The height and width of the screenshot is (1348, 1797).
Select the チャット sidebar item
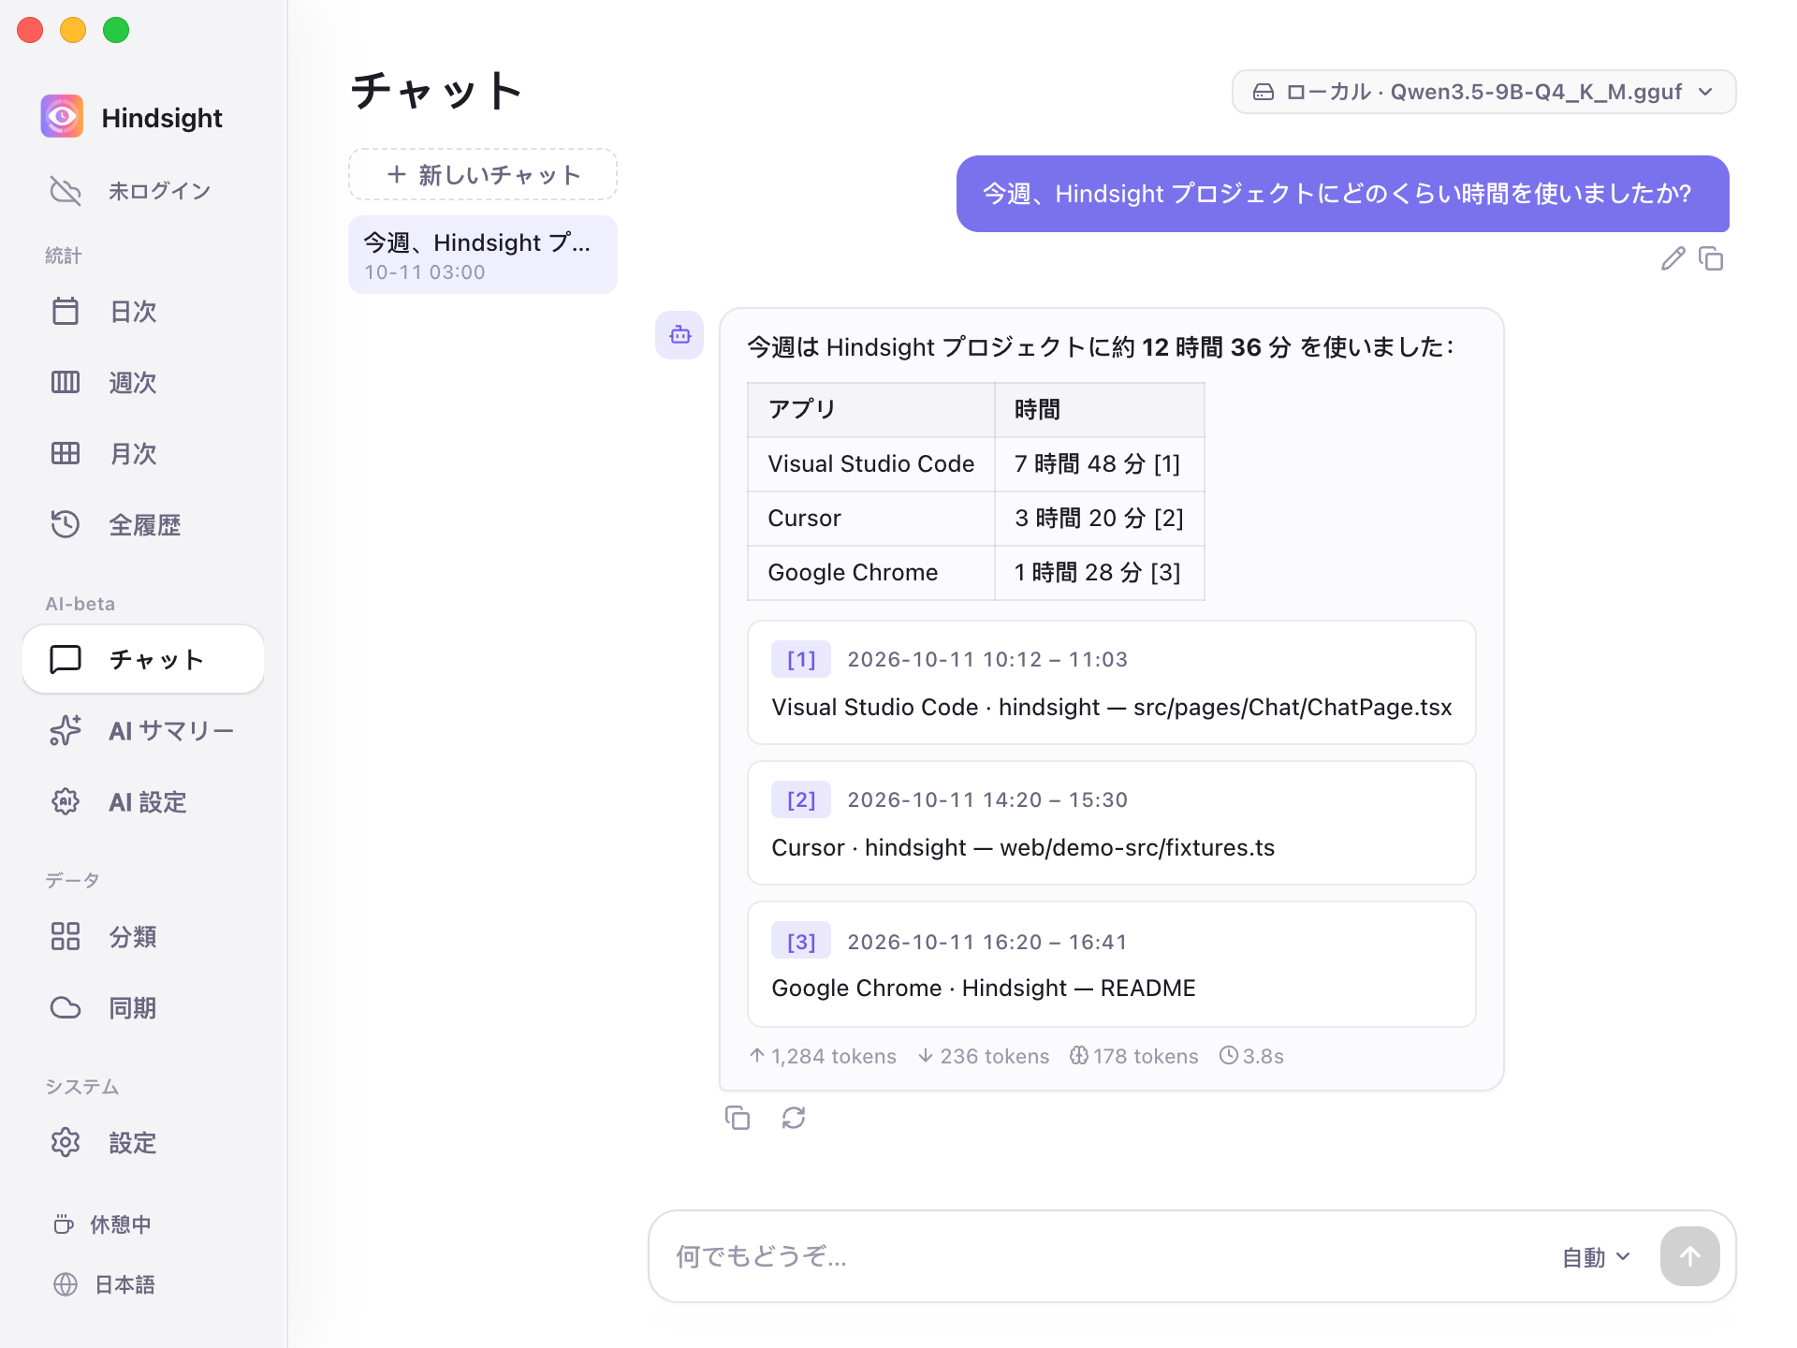tap(142, 659)
